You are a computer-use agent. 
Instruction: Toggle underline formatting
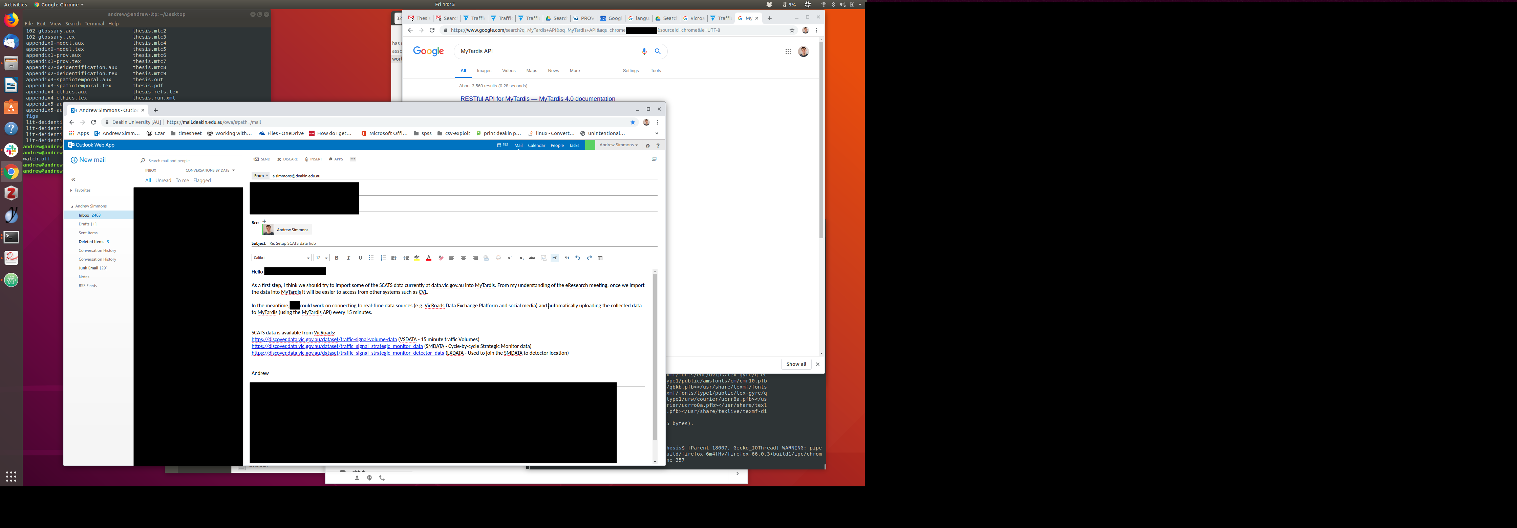click(360, 258)
